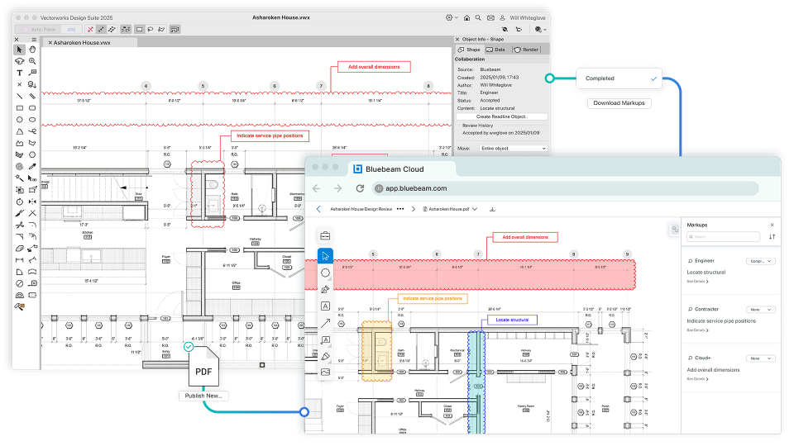
Task: Sort the Bluebeam Markups list
Action: click(x=772, y=237)
